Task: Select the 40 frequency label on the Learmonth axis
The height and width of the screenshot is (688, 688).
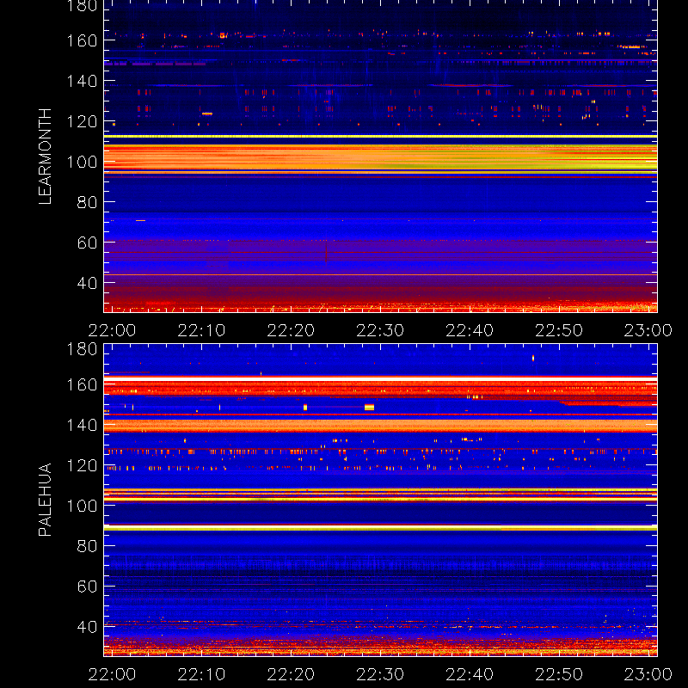Action: coord(88,283)
